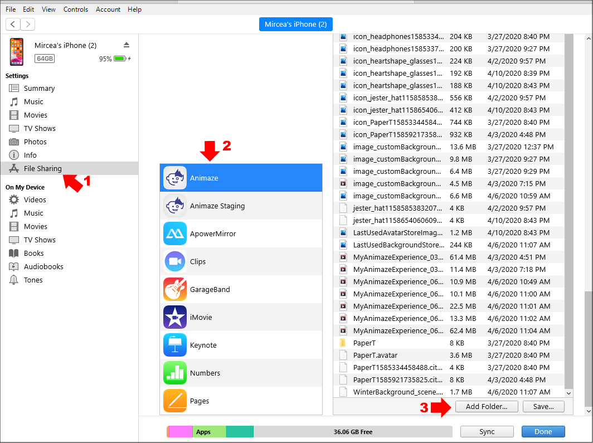593x443 pixels.
Task: Click the Done button
Action: (x=543, y=431)
